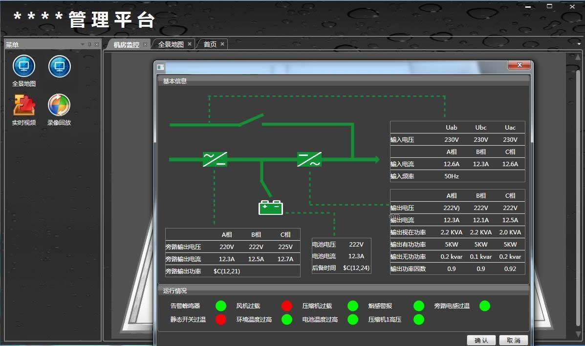
Task: Toggle the red 压缩机过载 alarm indicator
Action: 287,306
